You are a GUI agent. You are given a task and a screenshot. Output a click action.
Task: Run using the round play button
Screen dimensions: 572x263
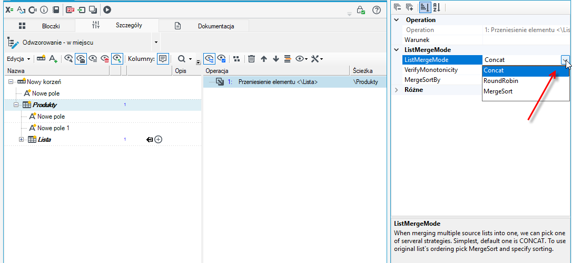coord(107,10)
